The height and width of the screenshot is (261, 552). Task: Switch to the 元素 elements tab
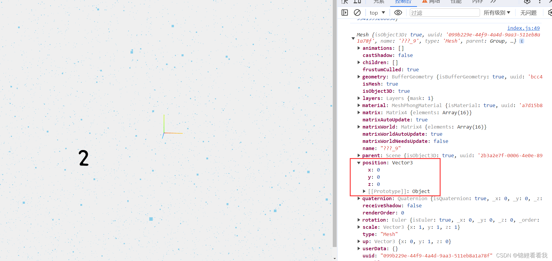click(379, 2)
